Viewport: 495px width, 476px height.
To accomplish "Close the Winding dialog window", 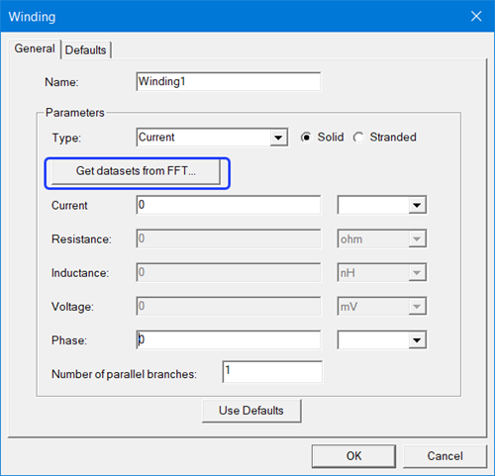I will click(476, 16).
